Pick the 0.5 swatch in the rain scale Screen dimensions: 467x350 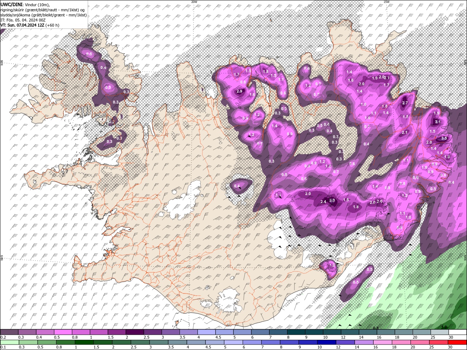coord(47,342)
